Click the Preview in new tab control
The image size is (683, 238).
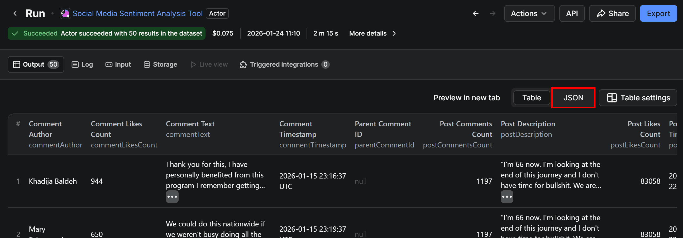(467, 98)
